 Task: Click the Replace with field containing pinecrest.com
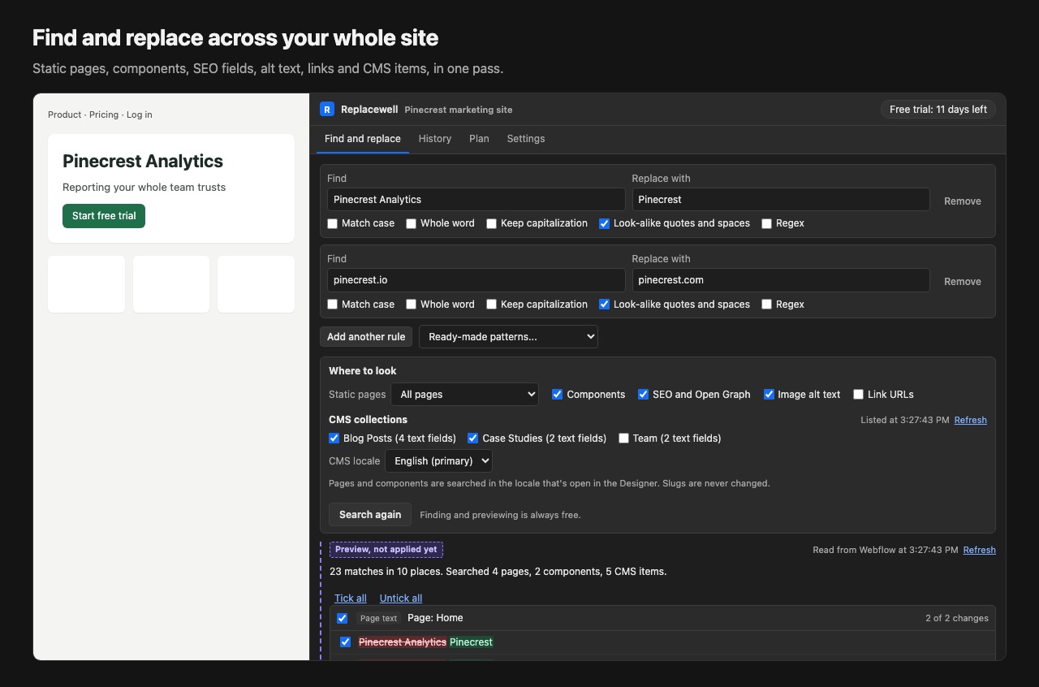[x=781, y=280]
